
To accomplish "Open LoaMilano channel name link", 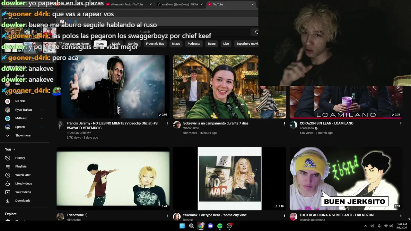I will pos(307,128).
